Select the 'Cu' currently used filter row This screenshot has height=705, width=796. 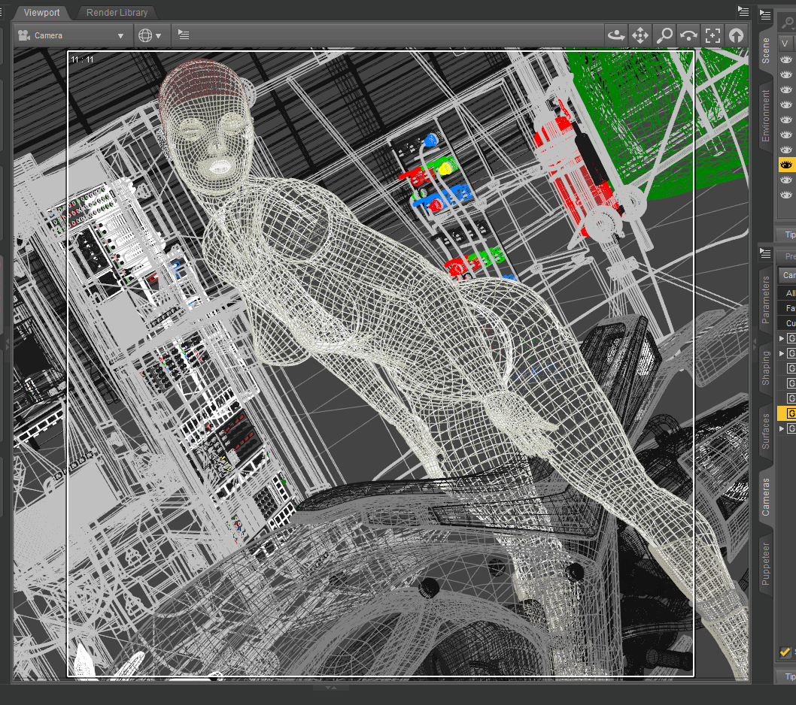pos(788,323)
